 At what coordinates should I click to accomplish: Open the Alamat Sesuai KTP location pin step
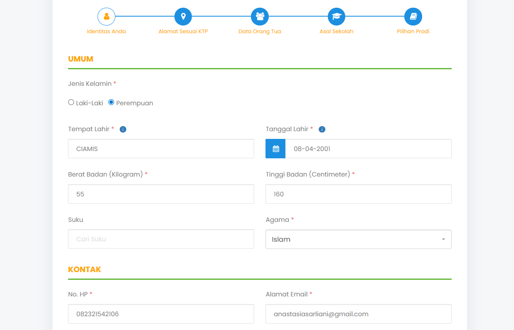183,17
